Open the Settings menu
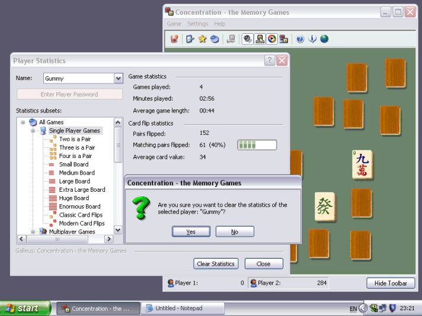The height and width of the screenshot is (316, 422). click(197, 24)
